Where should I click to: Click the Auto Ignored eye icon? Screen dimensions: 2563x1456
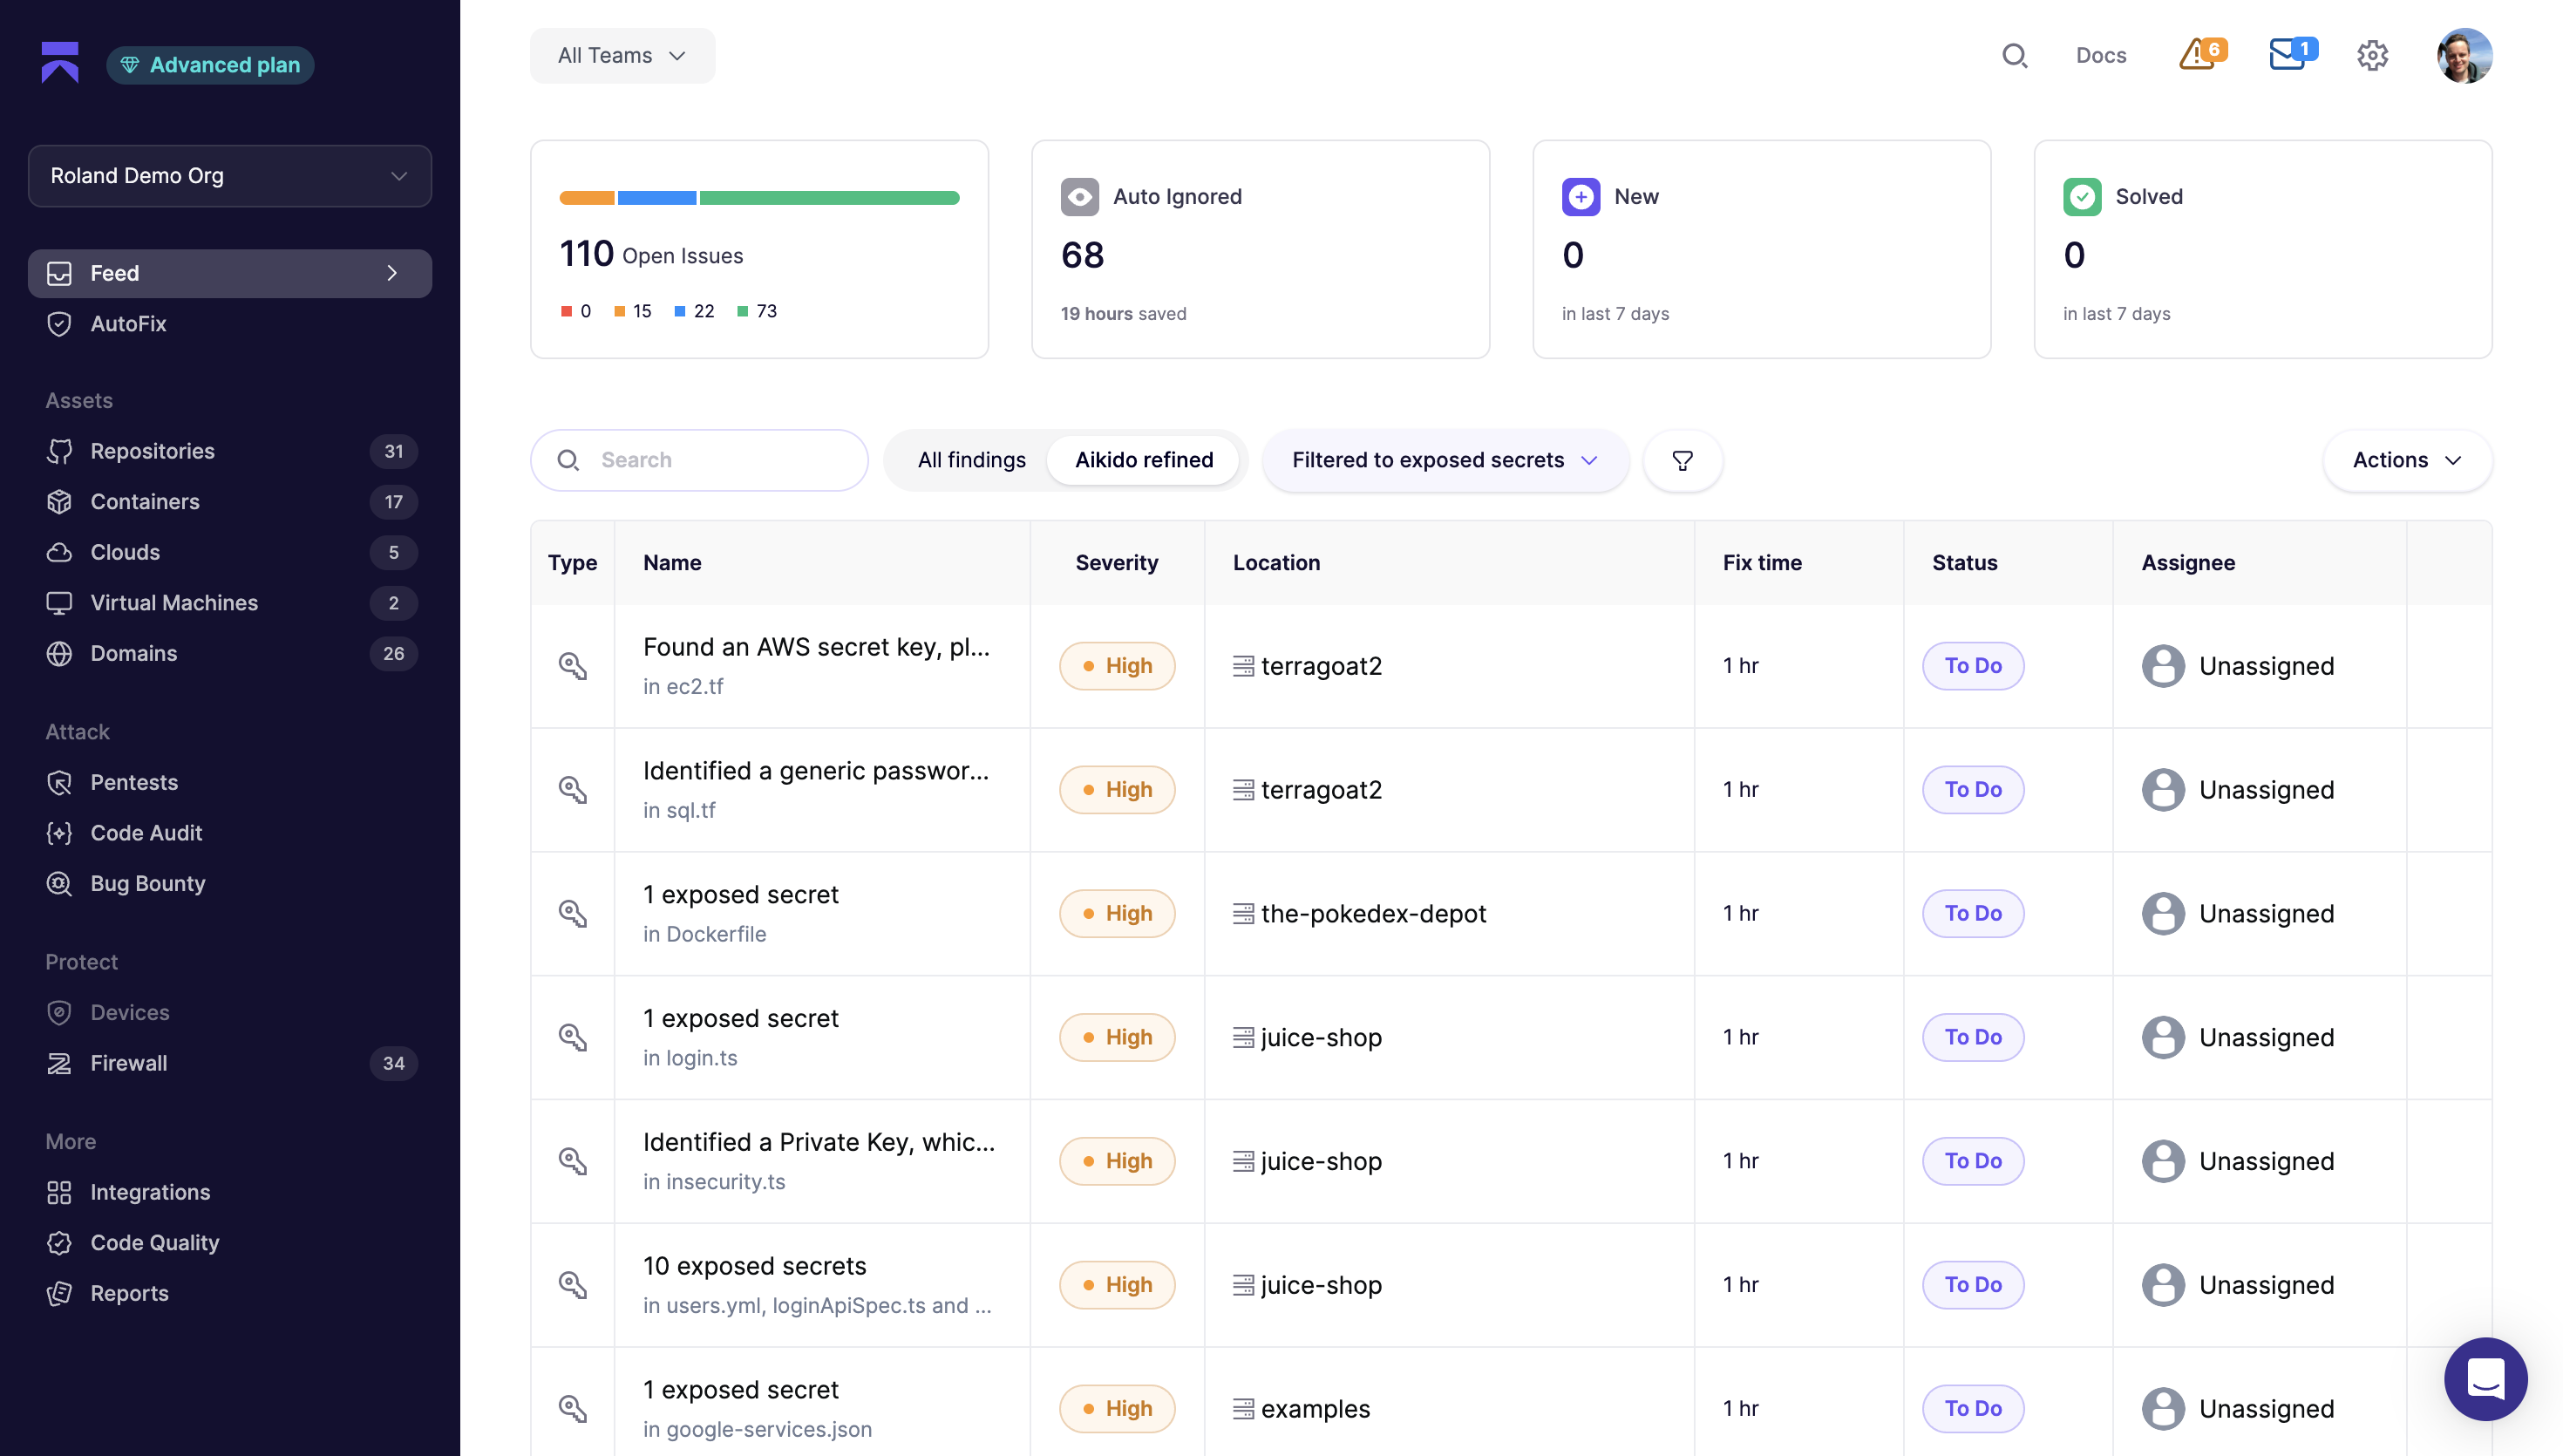pos(1079,197)
